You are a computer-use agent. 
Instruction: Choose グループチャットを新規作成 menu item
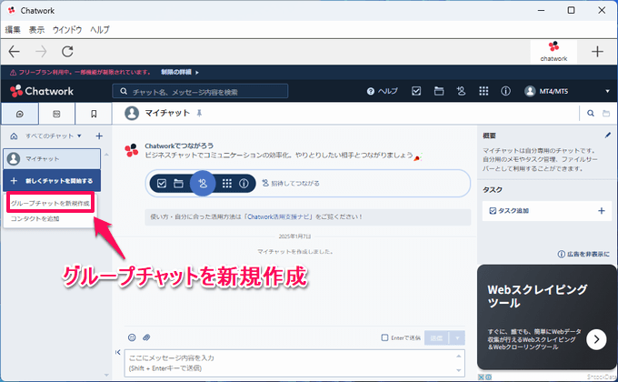coord(50,203)
